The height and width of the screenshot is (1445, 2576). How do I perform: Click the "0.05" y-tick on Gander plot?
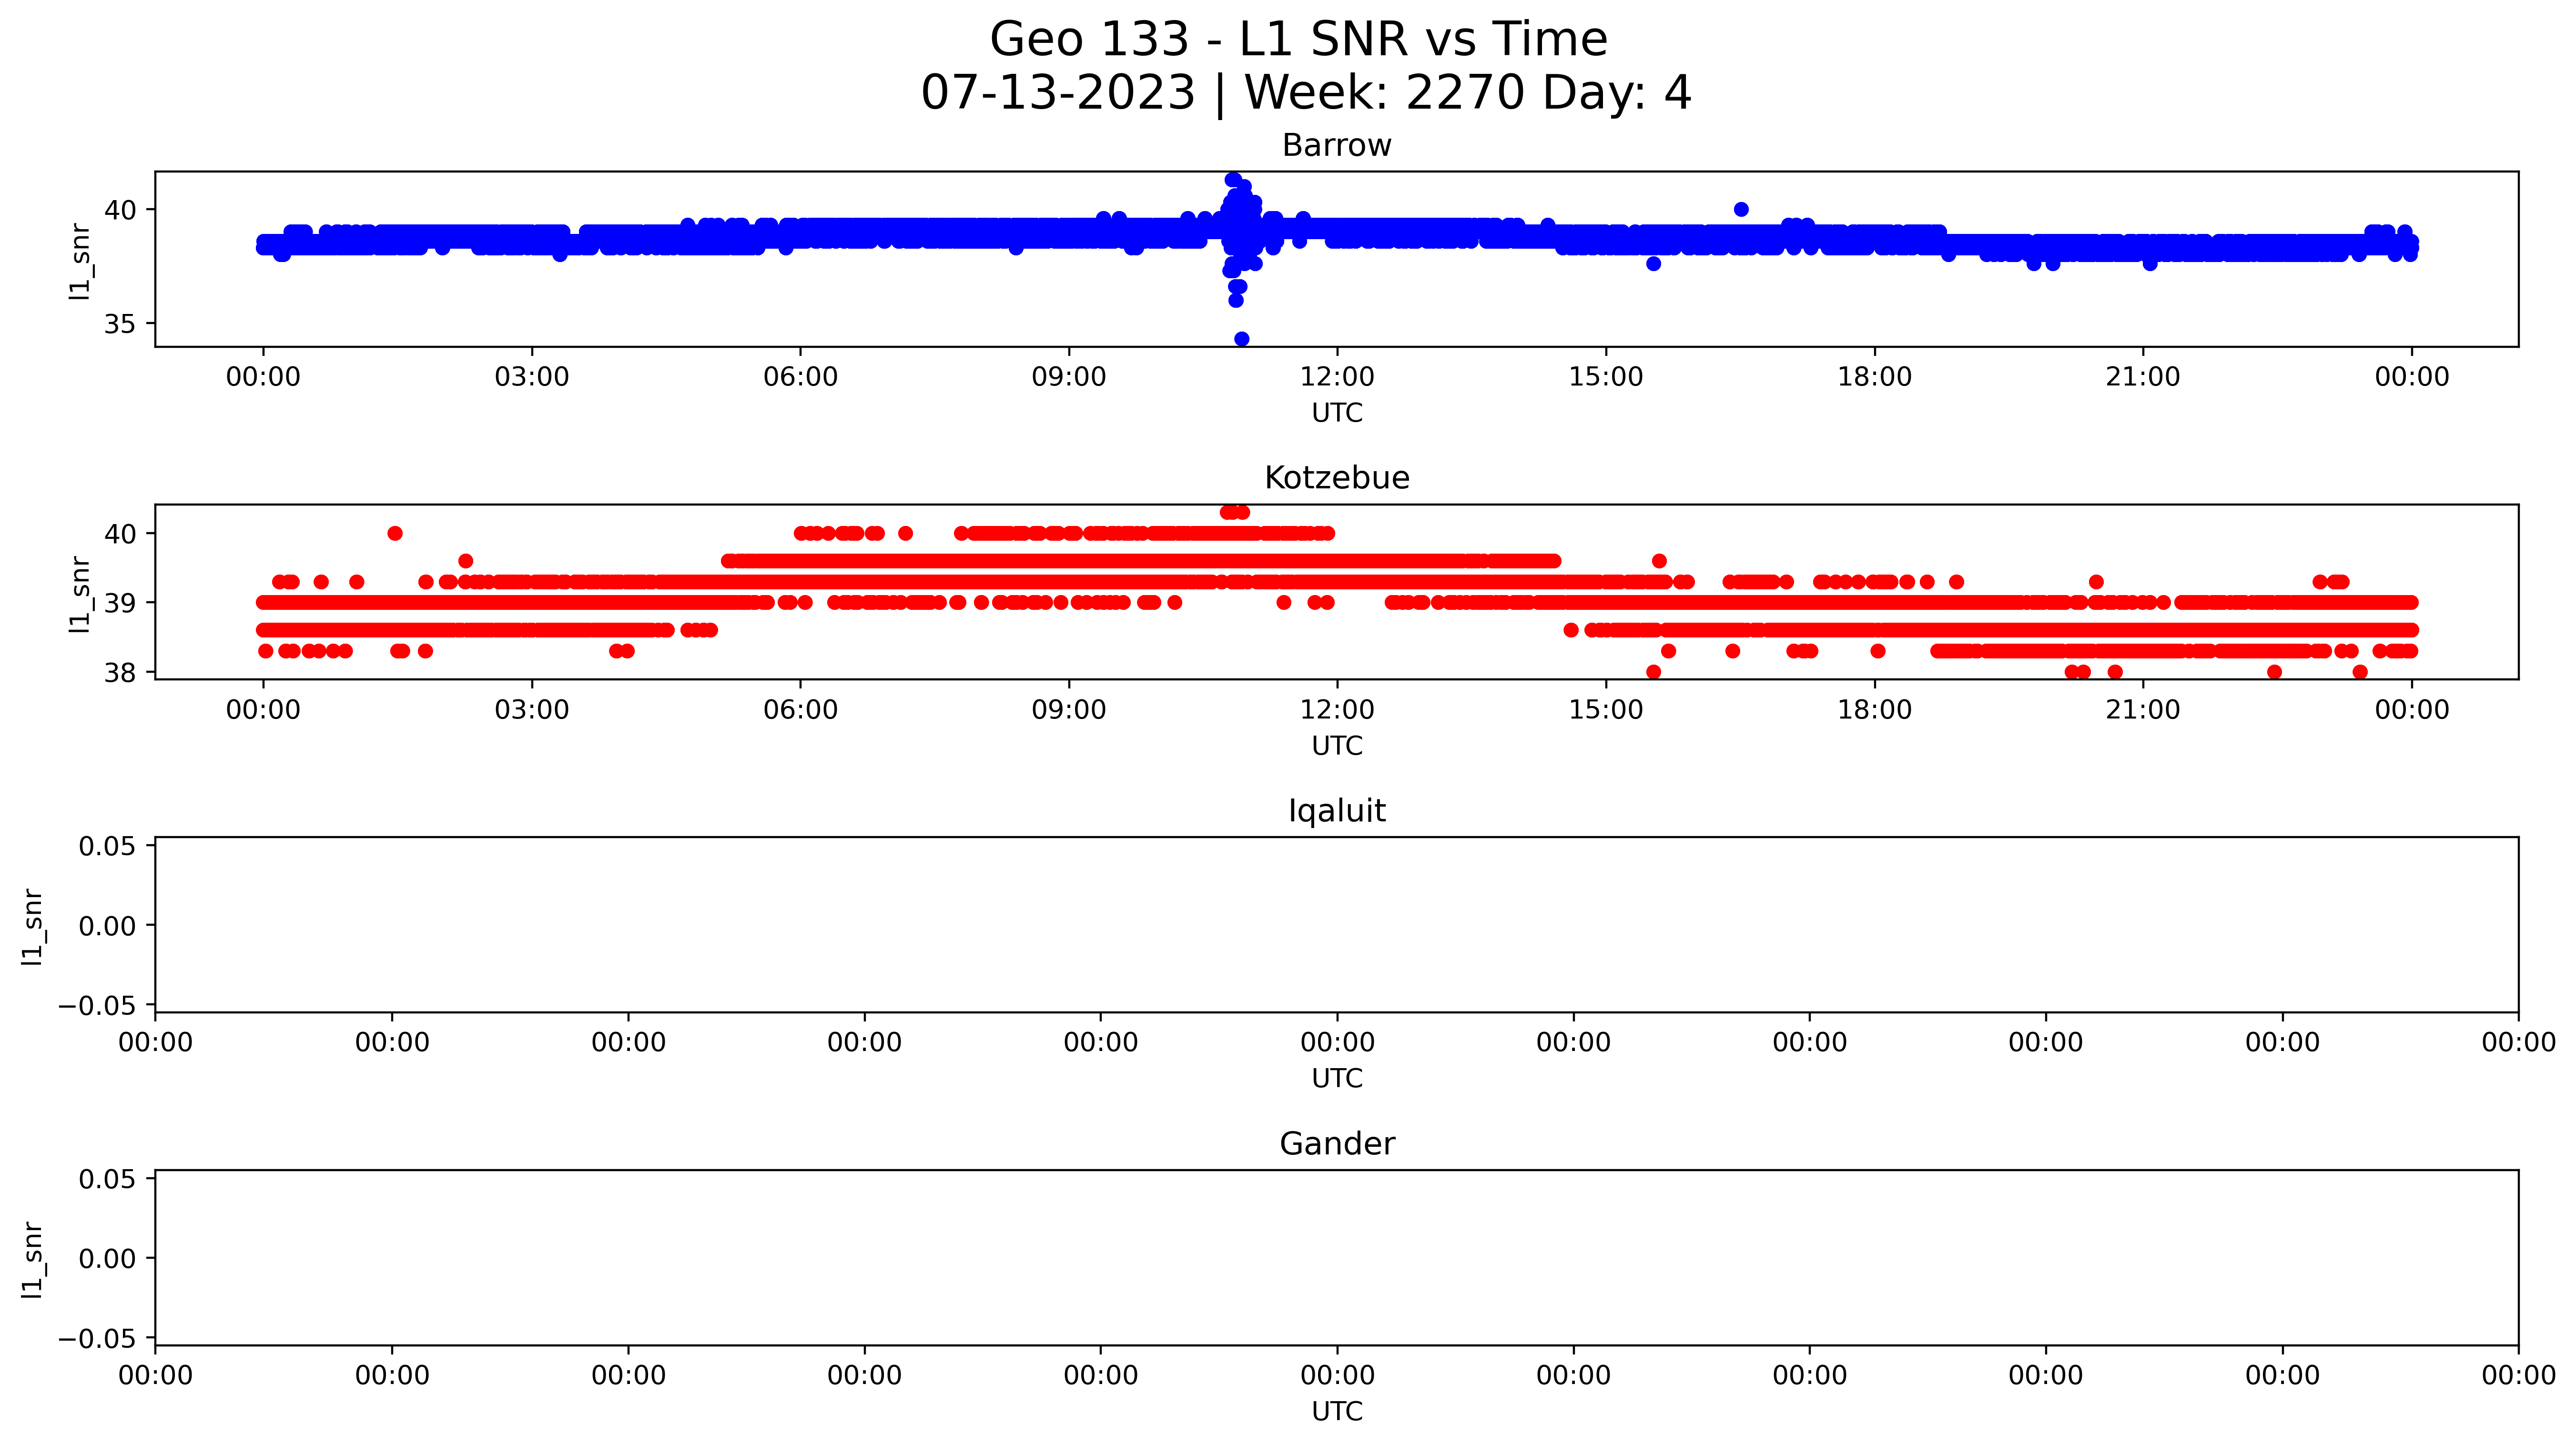(x=108, y=1180)
